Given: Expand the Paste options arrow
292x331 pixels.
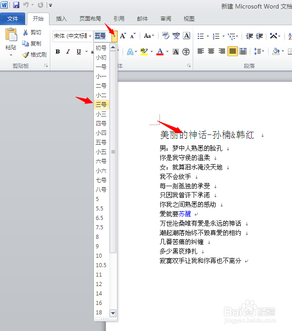Looking at the screenshot, I should 11,55.
